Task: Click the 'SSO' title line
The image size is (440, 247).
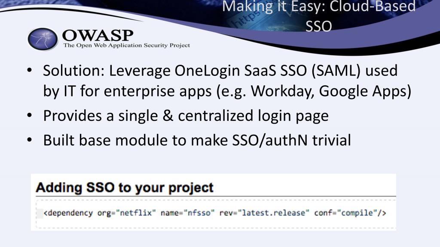Action: coord(319,26)
